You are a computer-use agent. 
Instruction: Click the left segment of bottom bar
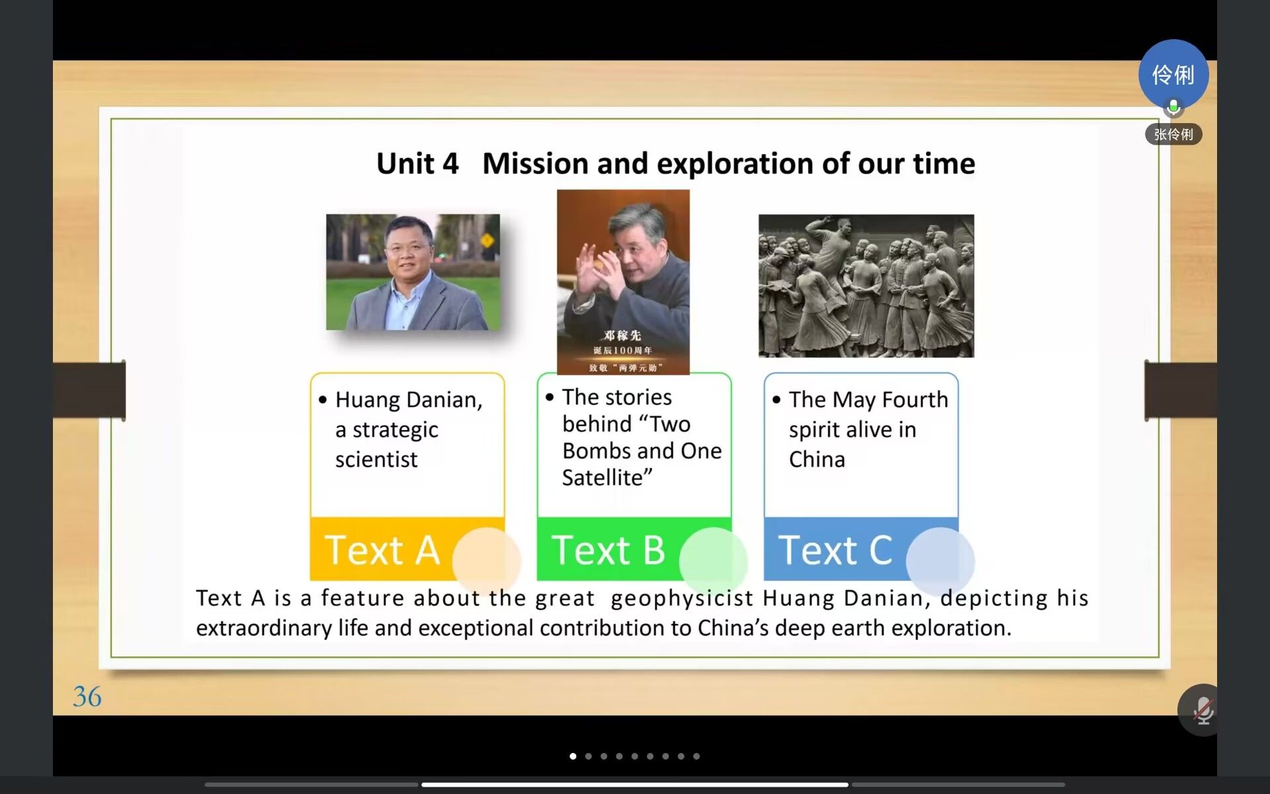pyautogui.click(x=311, y=785)
